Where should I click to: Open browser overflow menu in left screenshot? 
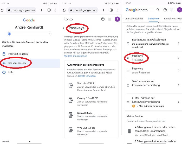55,10
